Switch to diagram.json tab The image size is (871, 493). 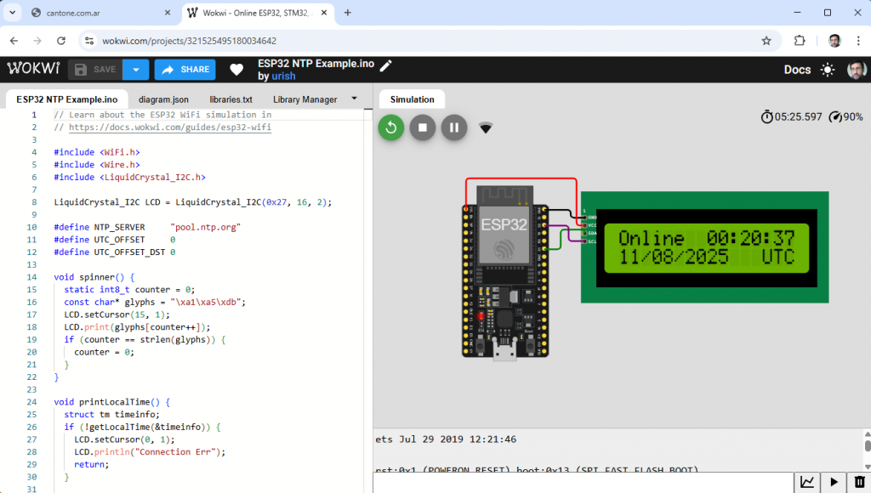163,99
